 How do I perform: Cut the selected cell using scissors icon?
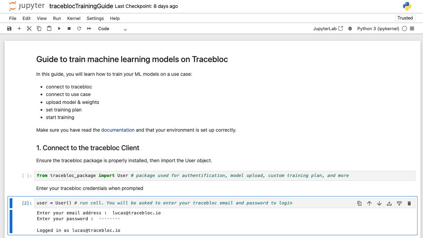[29, 29]
